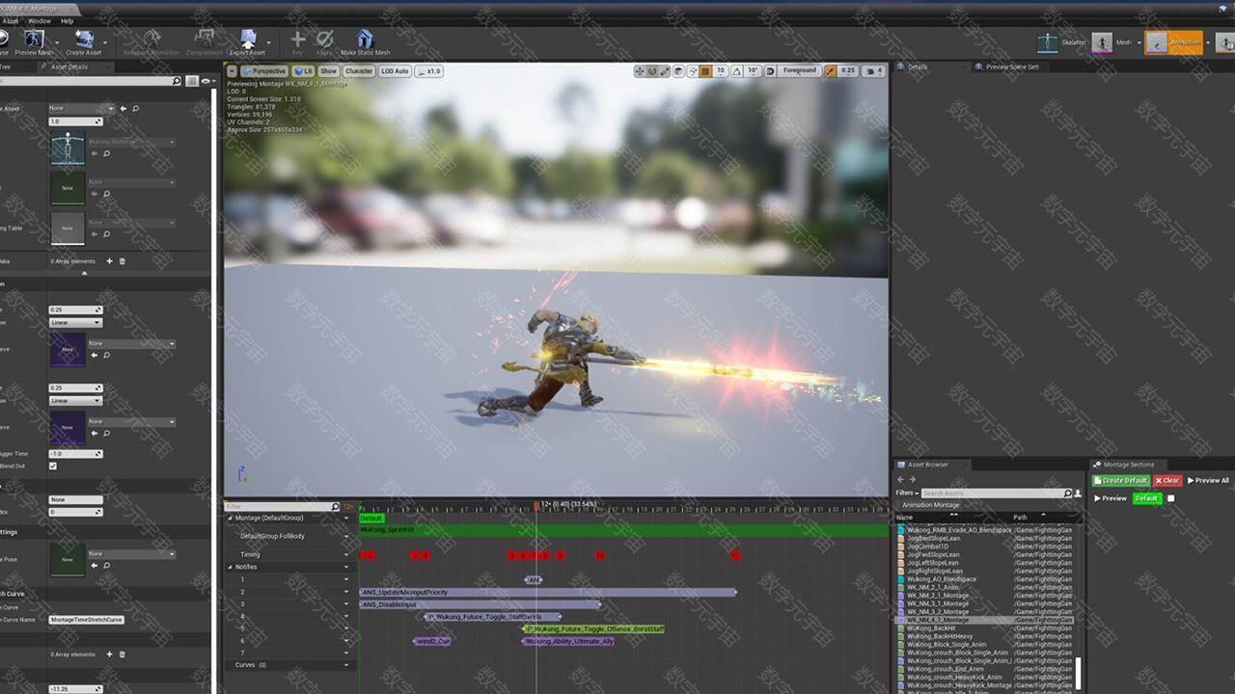Open the Window menu
This screenshot has width=1235, height=694.
[x=40, y=20]
